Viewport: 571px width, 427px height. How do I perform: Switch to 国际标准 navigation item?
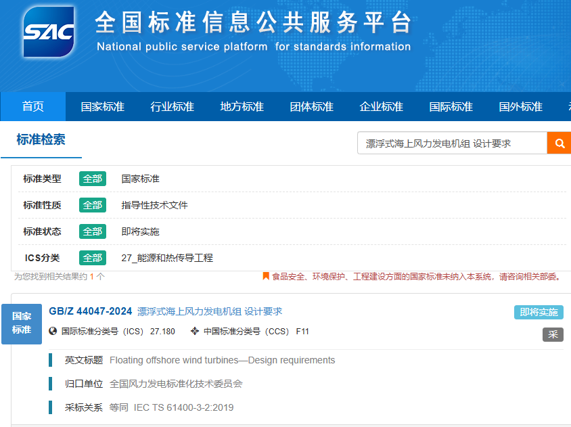click(x=451, y=107)
